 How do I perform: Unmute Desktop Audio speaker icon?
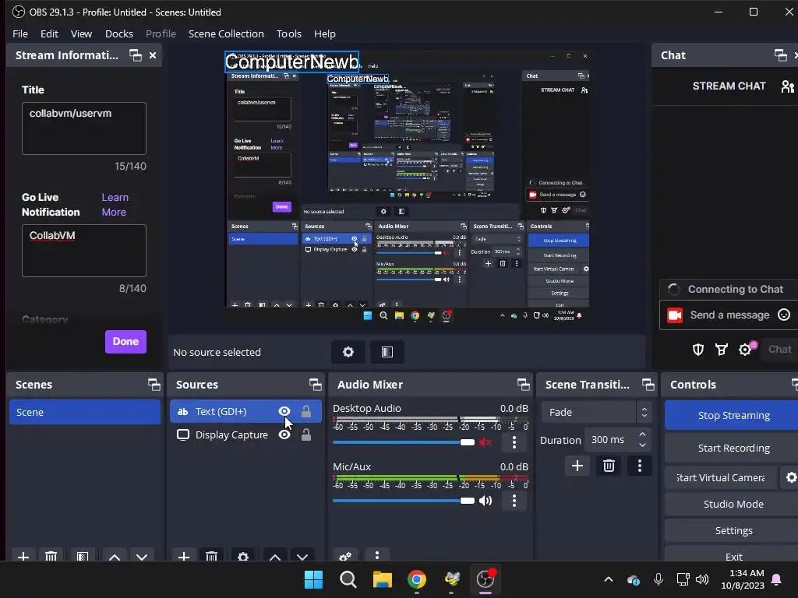click(486, 442)
